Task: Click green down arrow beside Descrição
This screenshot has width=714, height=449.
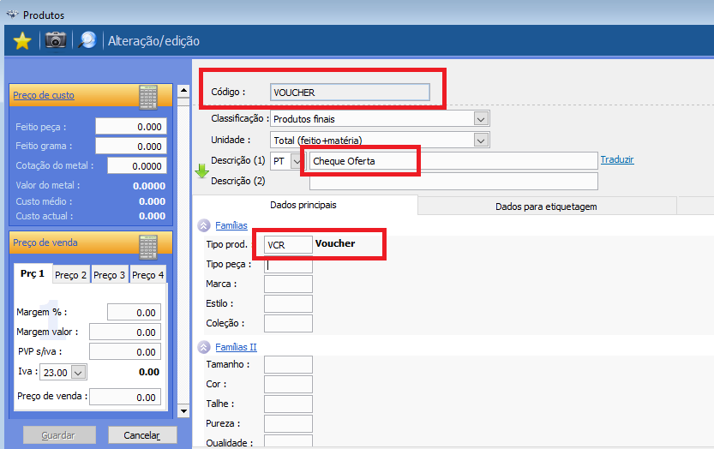Action: (202, 170)
